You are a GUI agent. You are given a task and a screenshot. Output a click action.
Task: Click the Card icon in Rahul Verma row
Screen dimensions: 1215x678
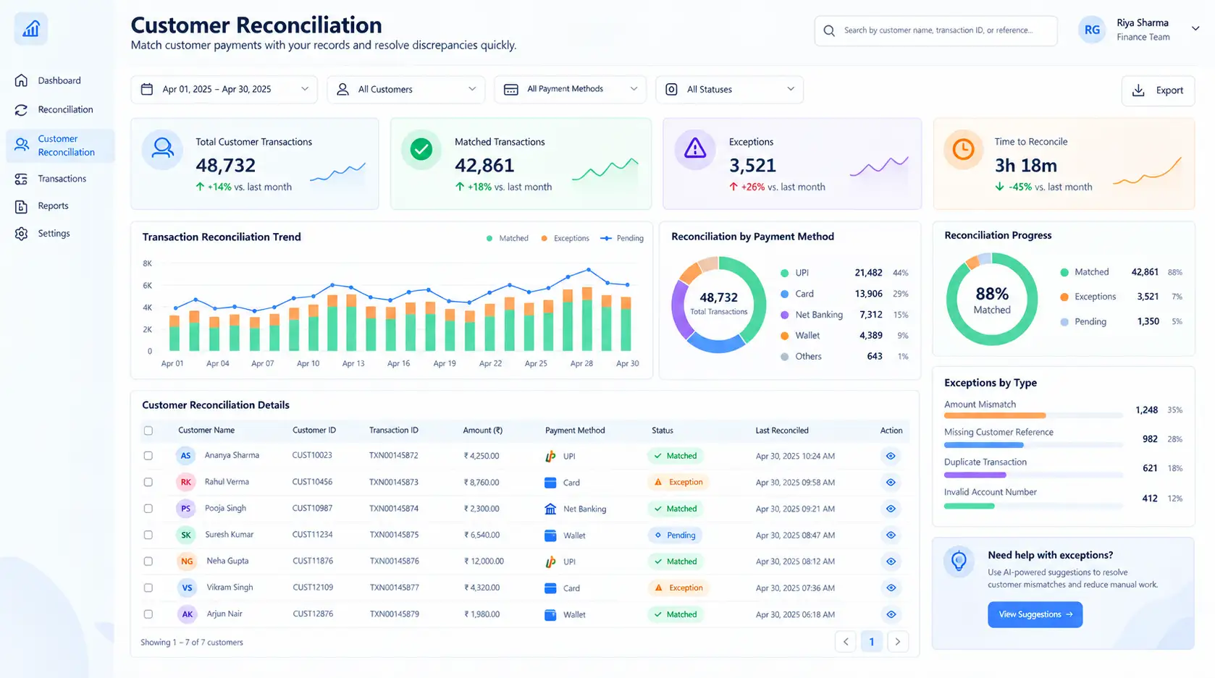[x=550, y=483]
